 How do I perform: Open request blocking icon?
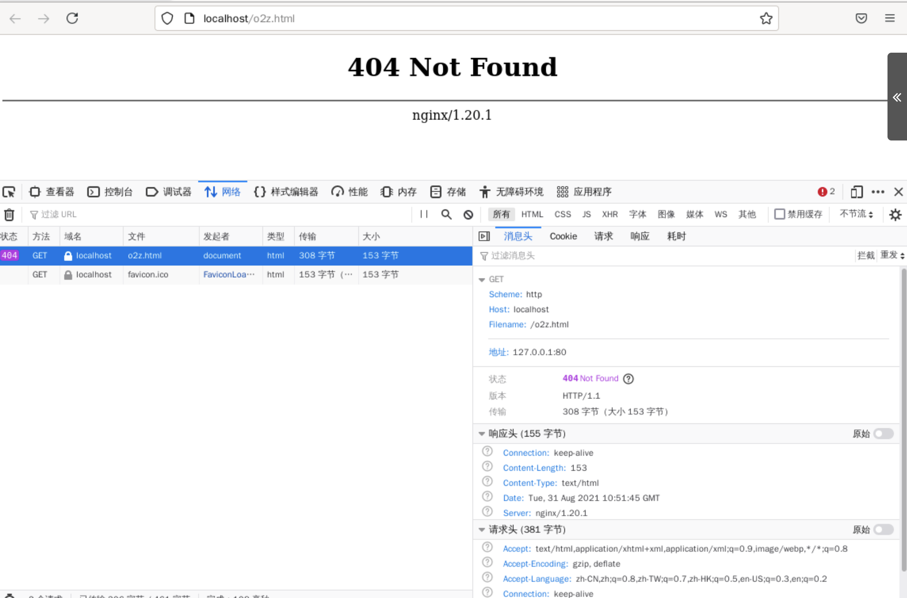[x=468, y=215]
